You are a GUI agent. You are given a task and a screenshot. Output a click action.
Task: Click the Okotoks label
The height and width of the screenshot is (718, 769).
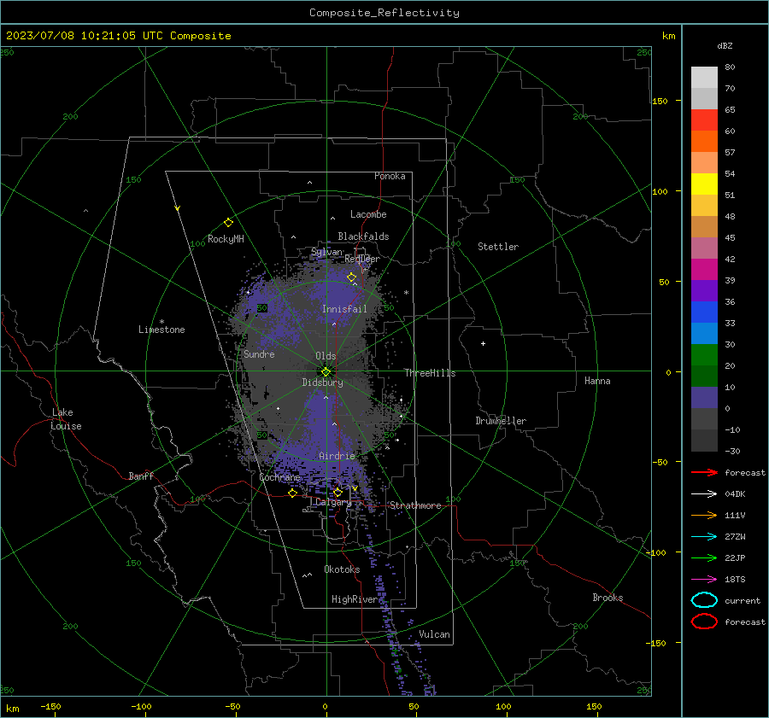point(342,569)
